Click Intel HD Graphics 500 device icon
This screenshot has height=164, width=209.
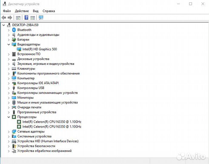click(19, 49)
